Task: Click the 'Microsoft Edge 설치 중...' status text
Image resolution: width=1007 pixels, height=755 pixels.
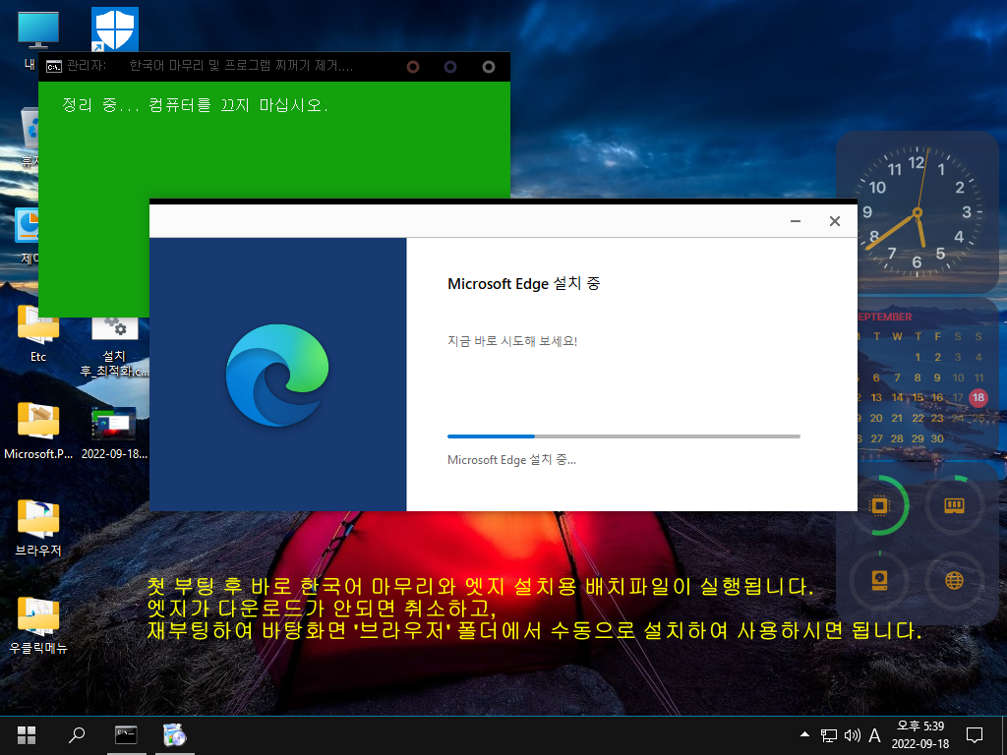Action: (x=511, y=460)
